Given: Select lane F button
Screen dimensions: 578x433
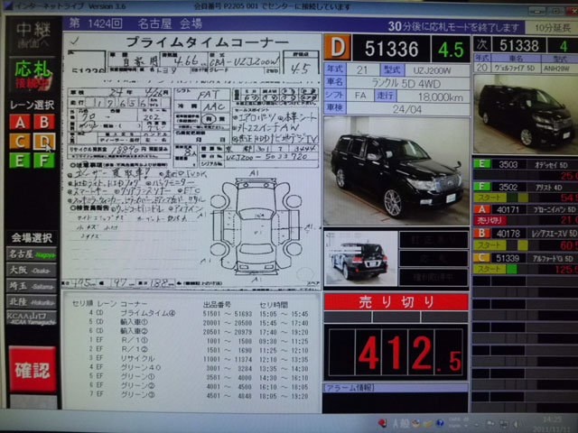Looking at the screenshot, I should coord(44,161).
